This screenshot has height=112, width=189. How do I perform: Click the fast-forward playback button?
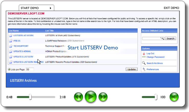point(103,97)
